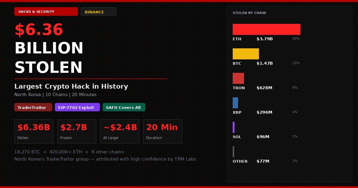Click 'North Korea | 10 Chains | 20 Minutes'
The image size is (358, 188).
click(55, 95)
